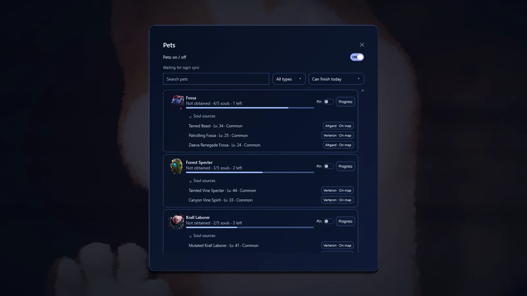Click 'Daeva Renegade Fossa · Lv. 24 · Common'
The width and height of the screenshot is (527, 296).
224,145
